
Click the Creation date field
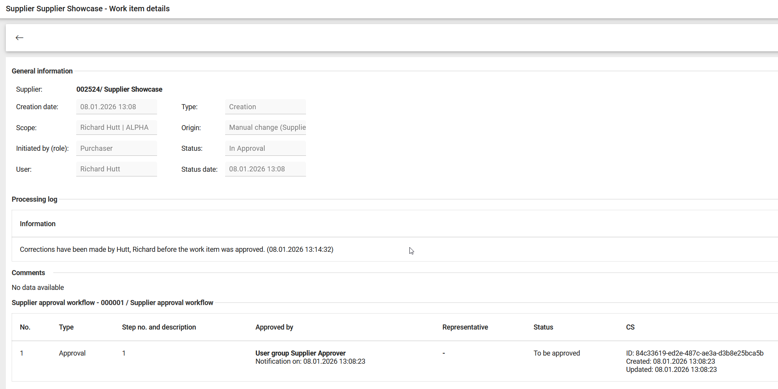(x=116, y=107)
